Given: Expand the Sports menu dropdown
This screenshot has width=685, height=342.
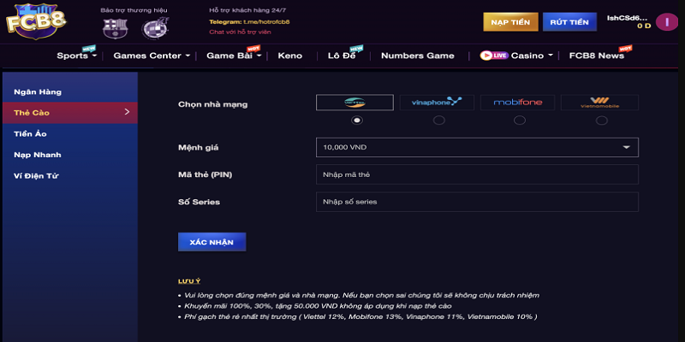Looking at the screenshot, I should [x=77, y=56].
